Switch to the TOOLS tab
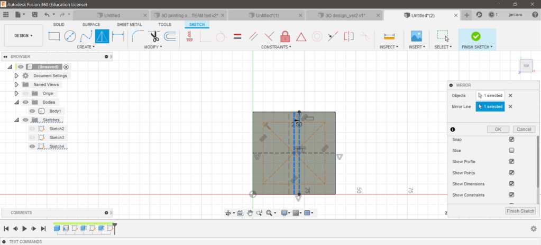 (165, 25)
